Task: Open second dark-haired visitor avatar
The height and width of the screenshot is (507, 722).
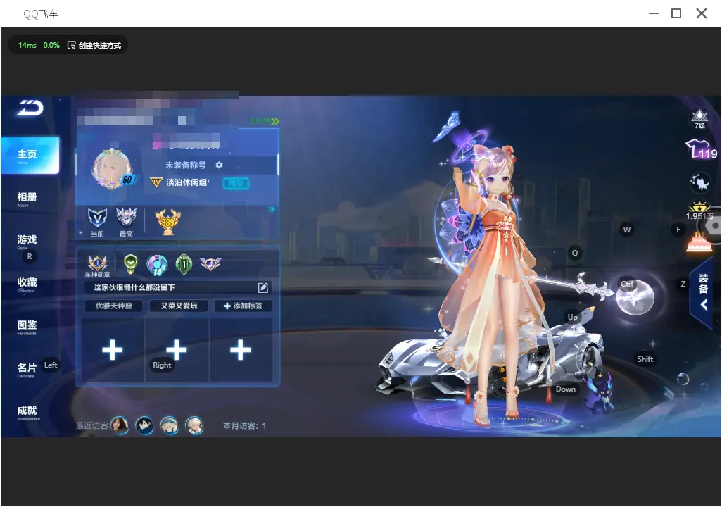Action: pyautogui.click(x=144, y=425)
